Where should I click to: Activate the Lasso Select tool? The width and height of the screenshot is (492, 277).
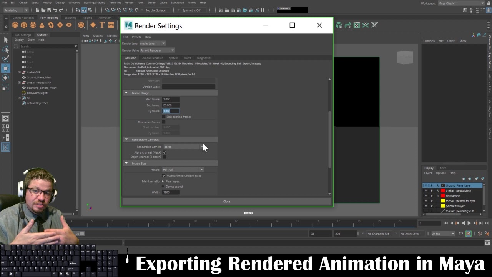tap(6, 49)
